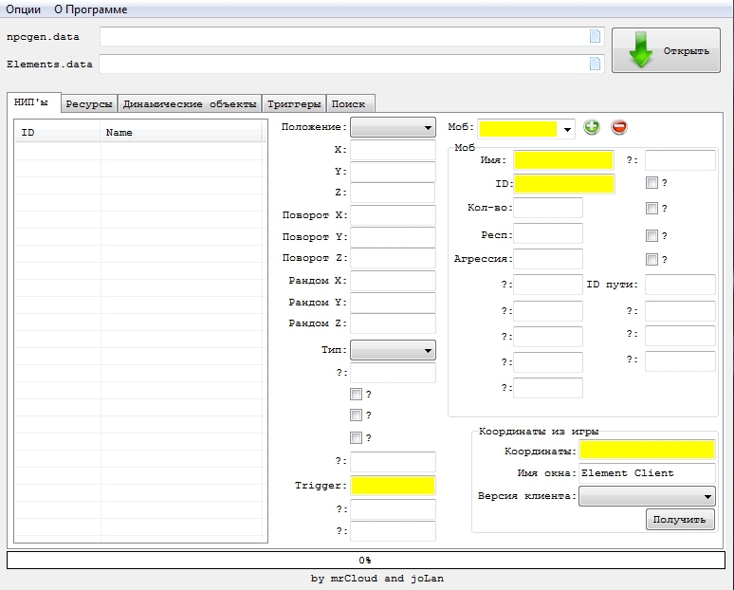734x590 pixels.
Task: Click the Рандом X input field
Action: [x=393, y=281]
